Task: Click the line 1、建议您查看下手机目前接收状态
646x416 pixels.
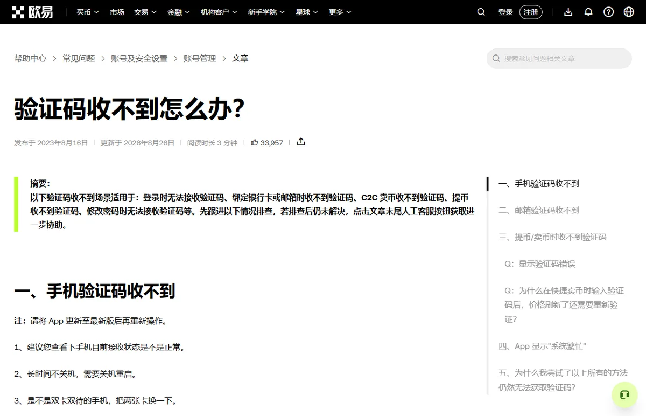Action: pyautogui.click(x=100, y=348)
